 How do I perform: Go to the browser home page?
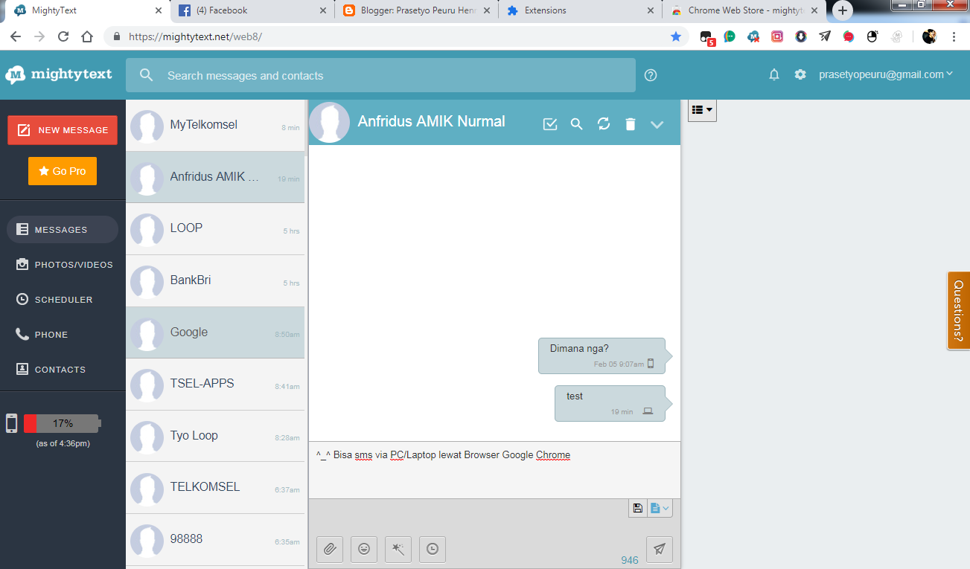pos(87,36)
